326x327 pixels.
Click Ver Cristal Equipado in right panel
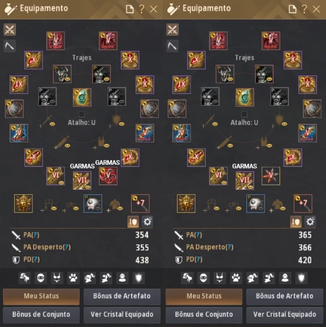coord(285,315)
